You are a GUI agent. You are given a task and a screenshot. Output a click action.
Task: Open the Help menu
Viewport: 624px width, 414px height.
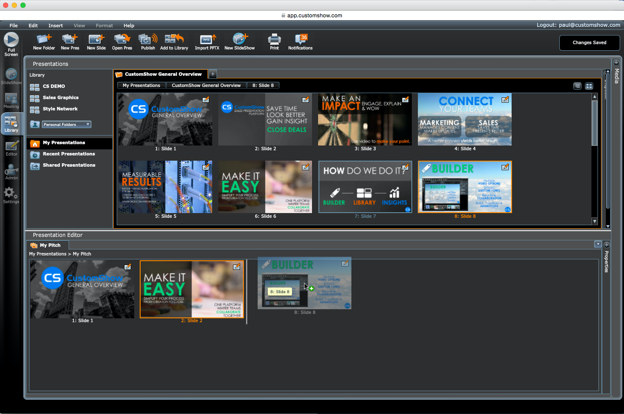[x=129, y=26]
